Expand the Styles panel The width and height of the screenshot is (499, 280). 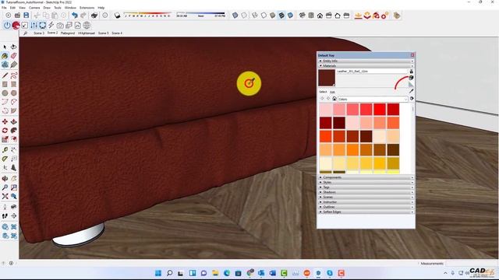tap(366, 183)
